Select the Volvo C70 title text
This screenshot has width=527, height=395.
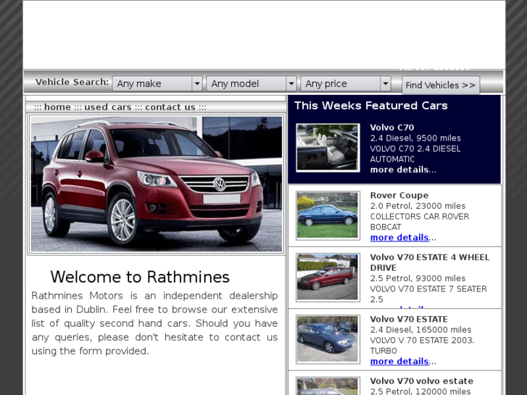click(x=392, y=128)
